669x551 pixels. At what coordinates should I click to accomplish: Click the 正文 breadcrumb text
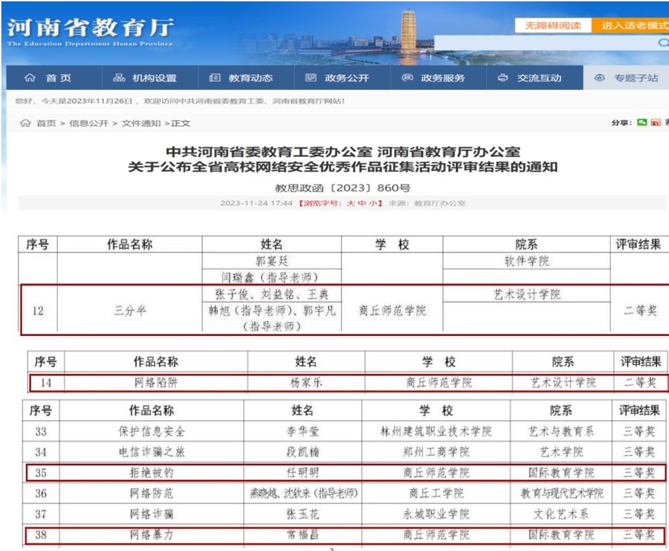click(181, 123)
